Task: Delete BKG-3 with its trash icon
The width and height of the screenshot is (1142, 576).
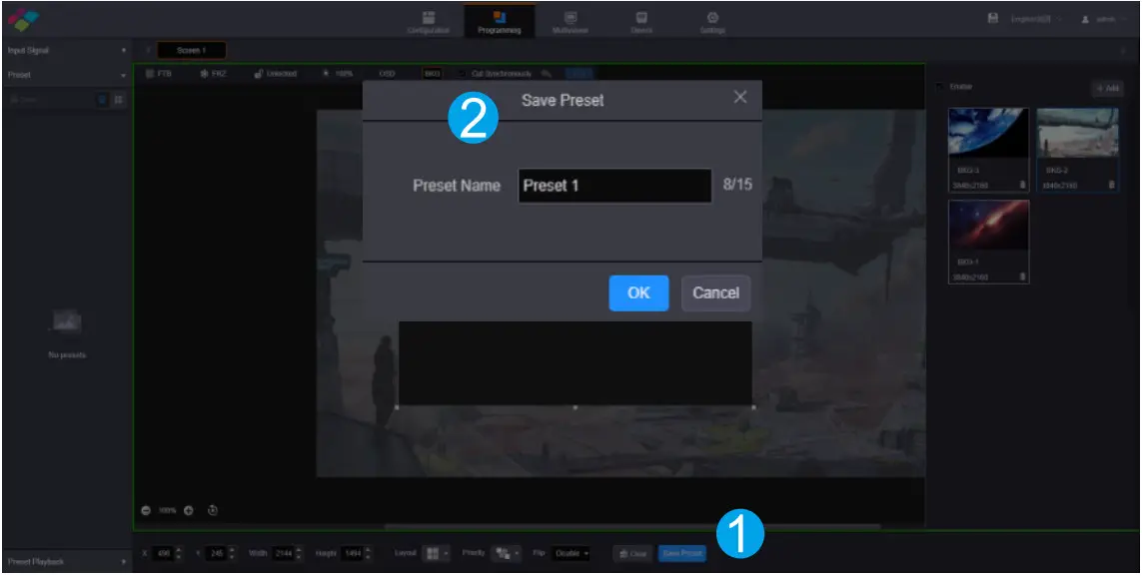Action: tap(1022, 185)
